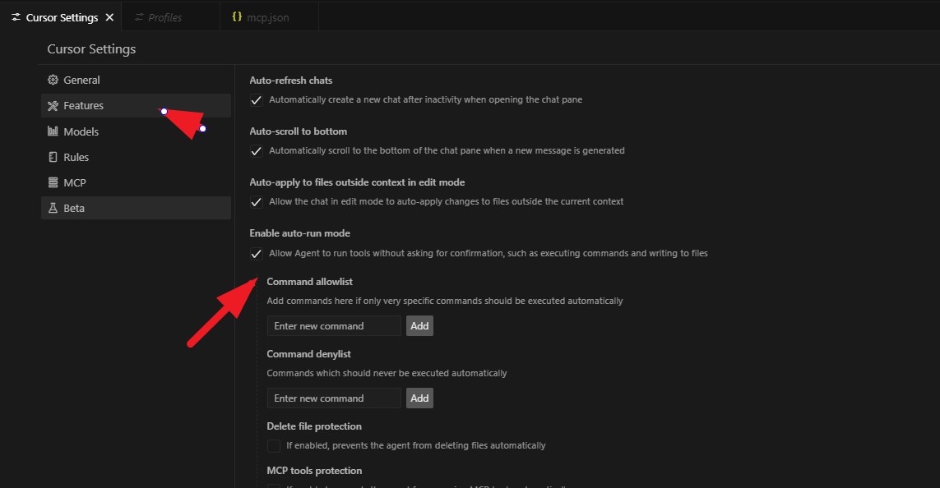Screen dimensions: 940x488
Task: Toggle the Auto-scroll to bottom checkbox
Action: [x=256, y=151]
